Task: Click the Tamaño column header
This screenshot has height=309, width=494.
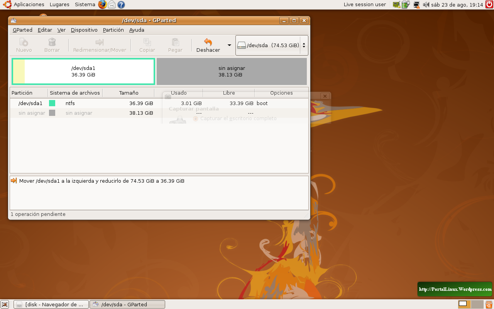Action: coord(129,93)
